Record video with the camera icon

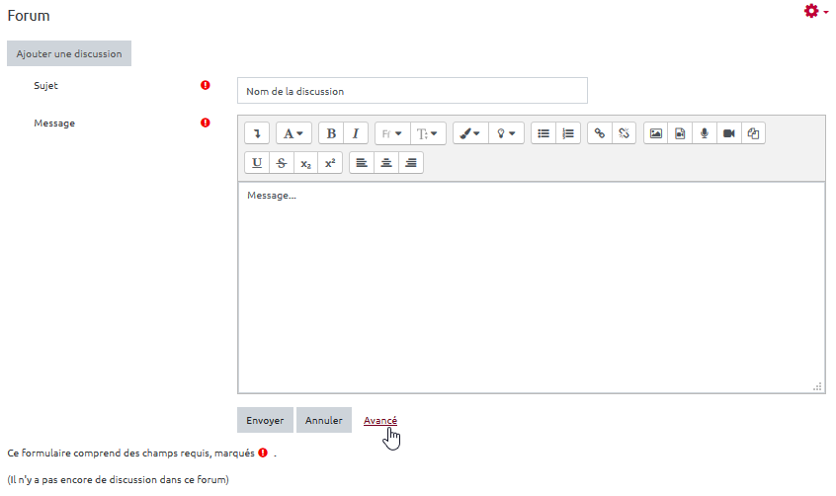(x=728, y=133)
